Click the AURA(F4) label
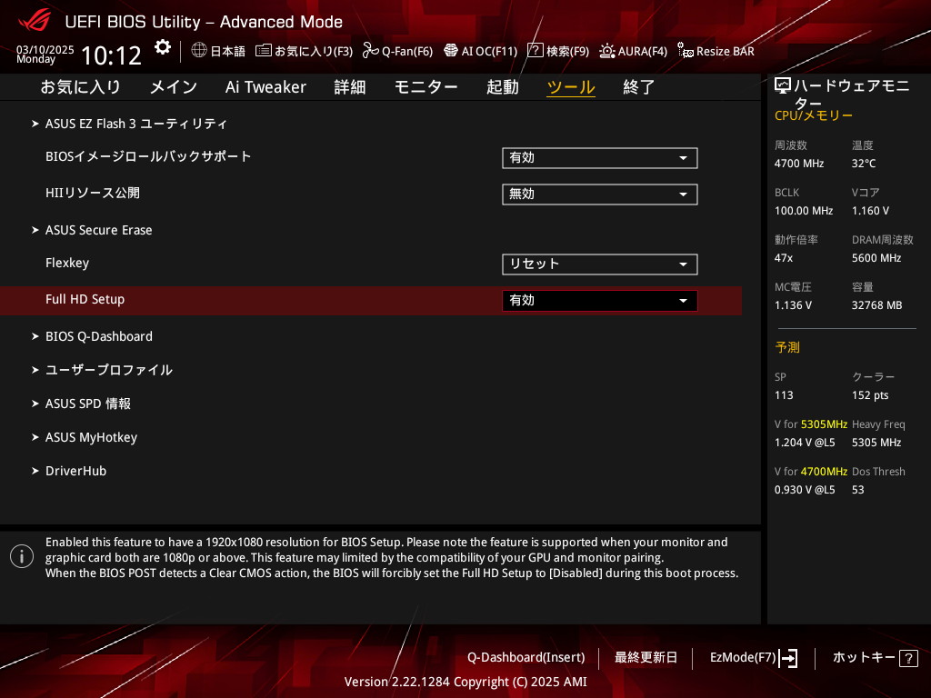 point(643,51)
